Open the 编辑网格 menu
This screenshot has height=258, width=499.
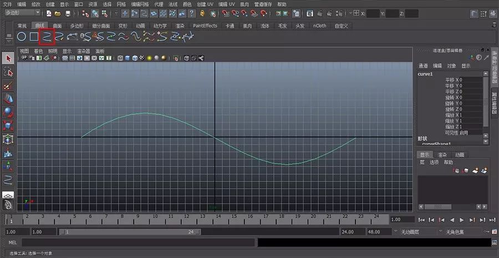pyautogui.click(x=140, y=4)
